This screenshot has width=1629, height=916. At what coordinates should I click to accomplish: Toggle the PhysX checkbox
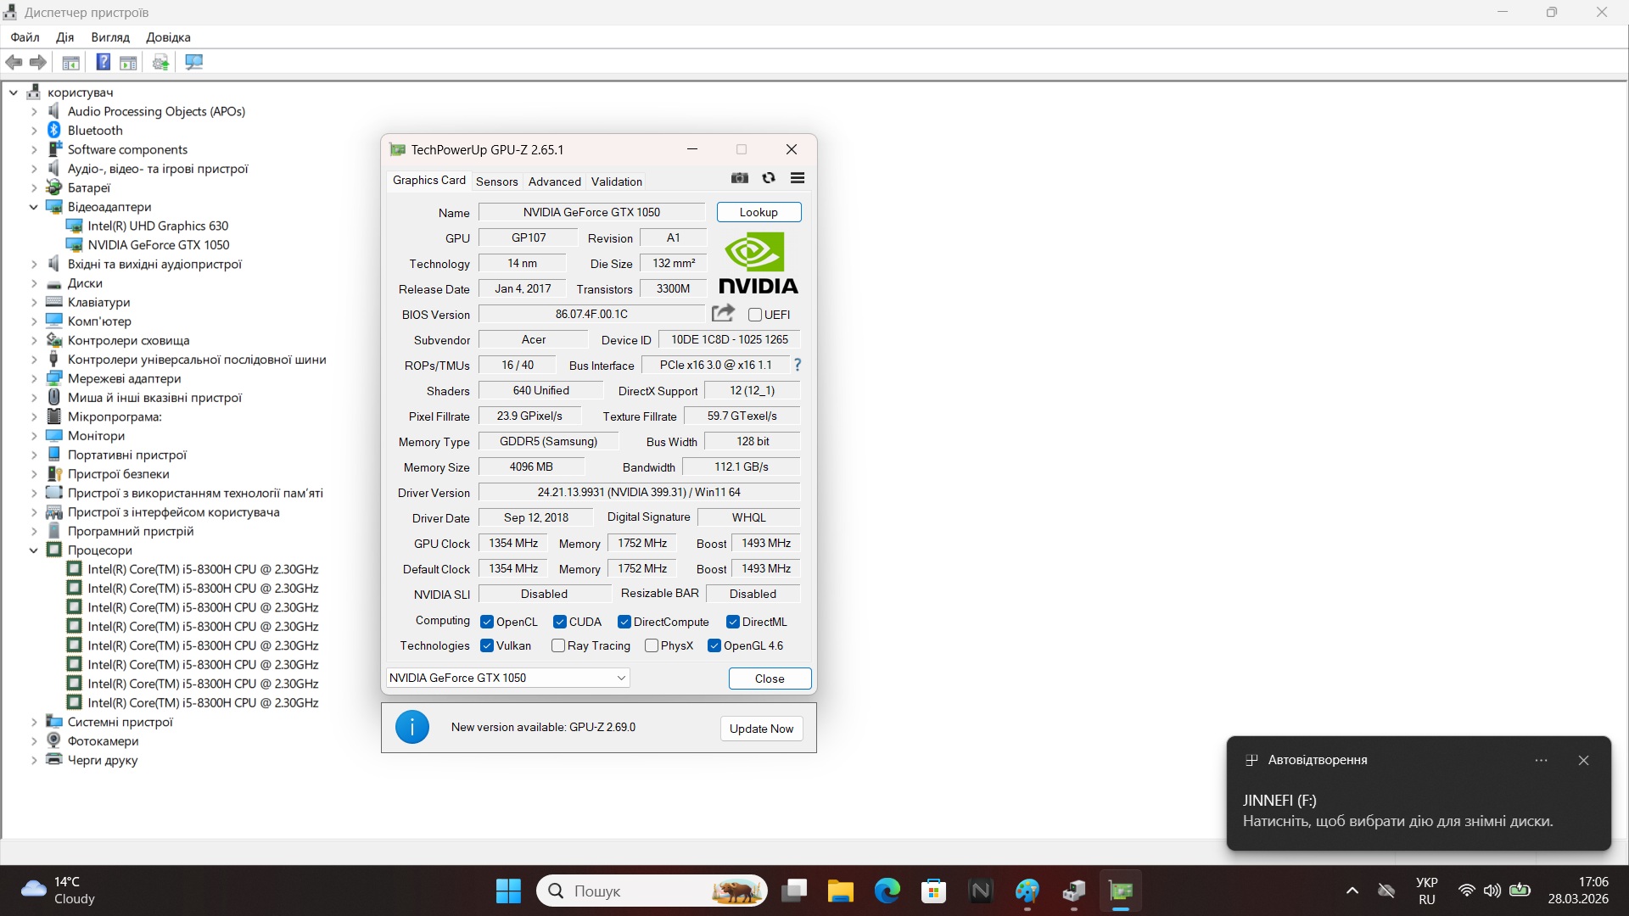tap(652, 645)
